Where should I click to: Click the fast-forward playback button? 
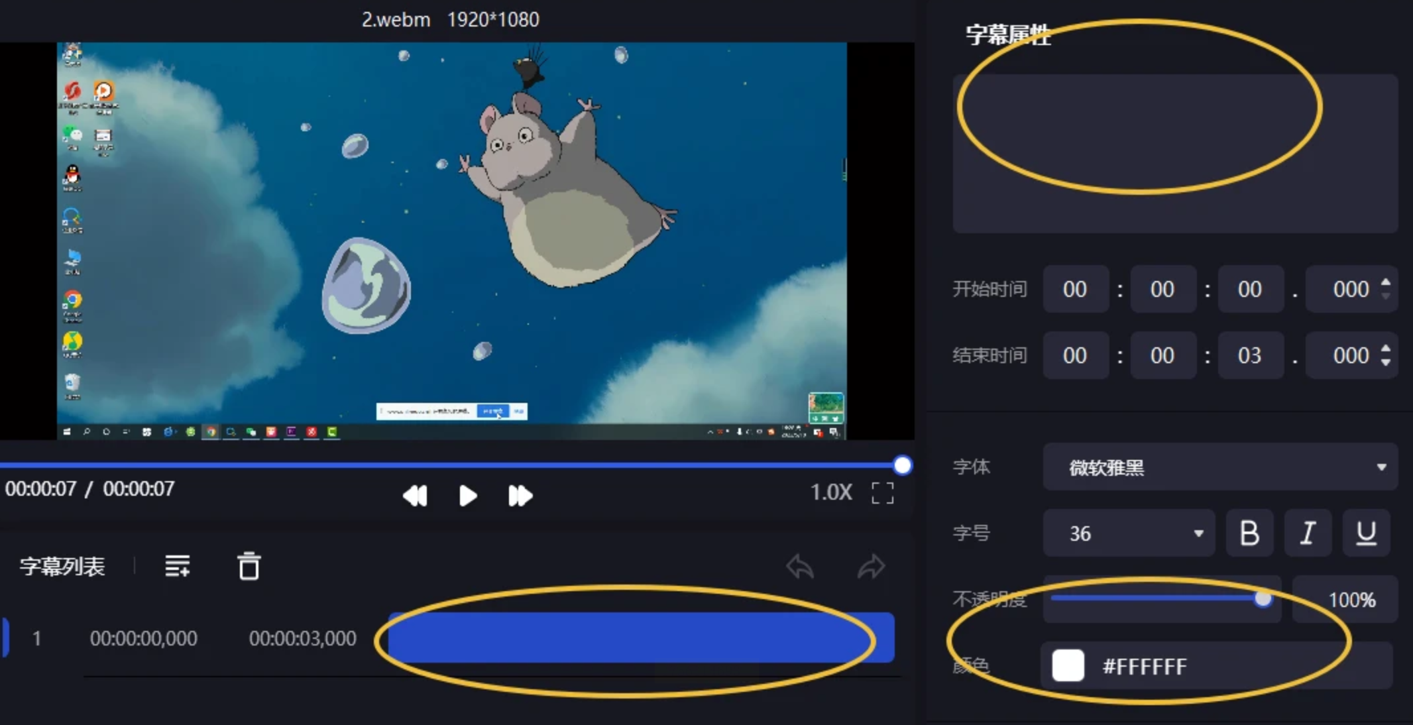[x=520, y=495]
